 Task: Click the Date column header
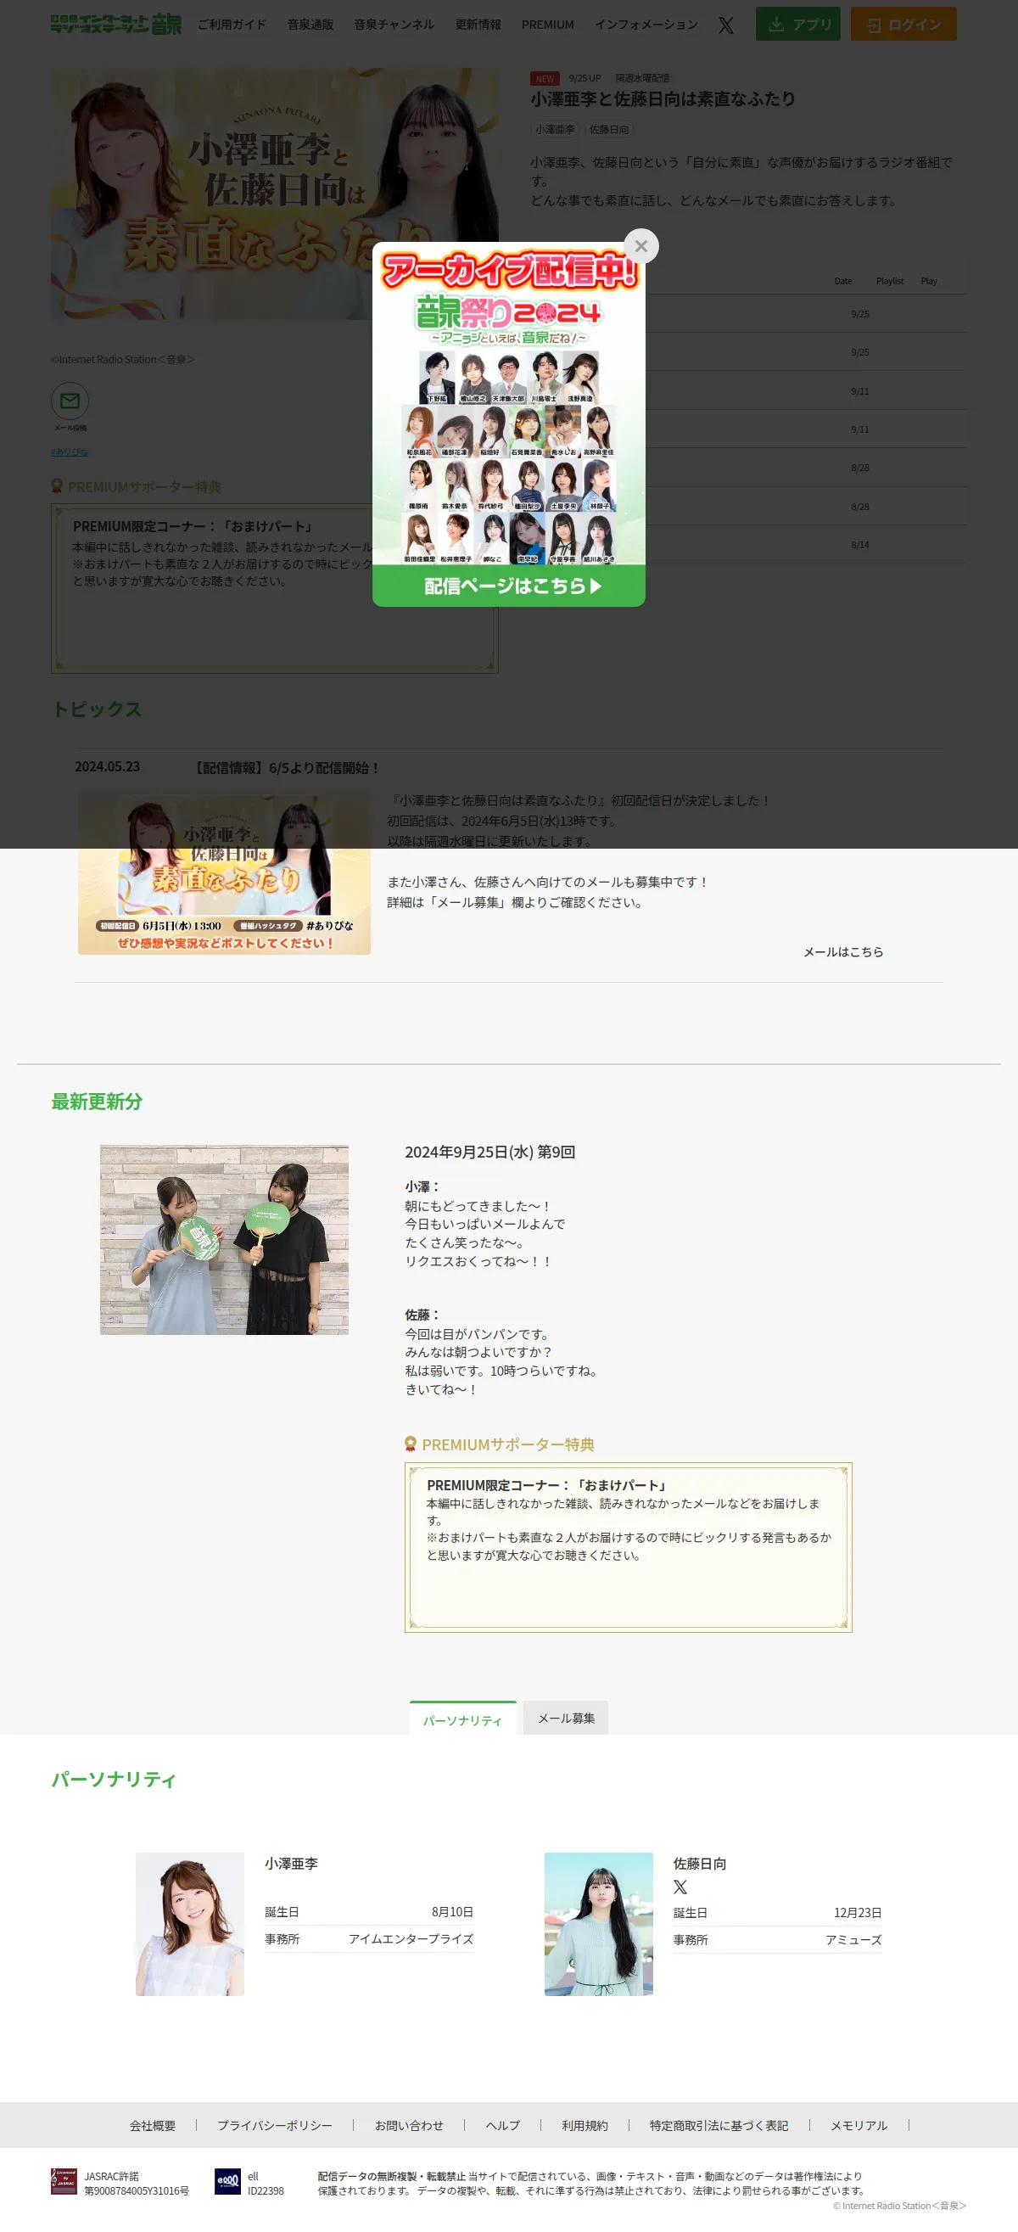[843, 281]
